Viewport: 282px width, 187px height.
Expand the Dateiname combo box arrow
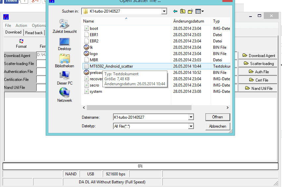[191, 117]
